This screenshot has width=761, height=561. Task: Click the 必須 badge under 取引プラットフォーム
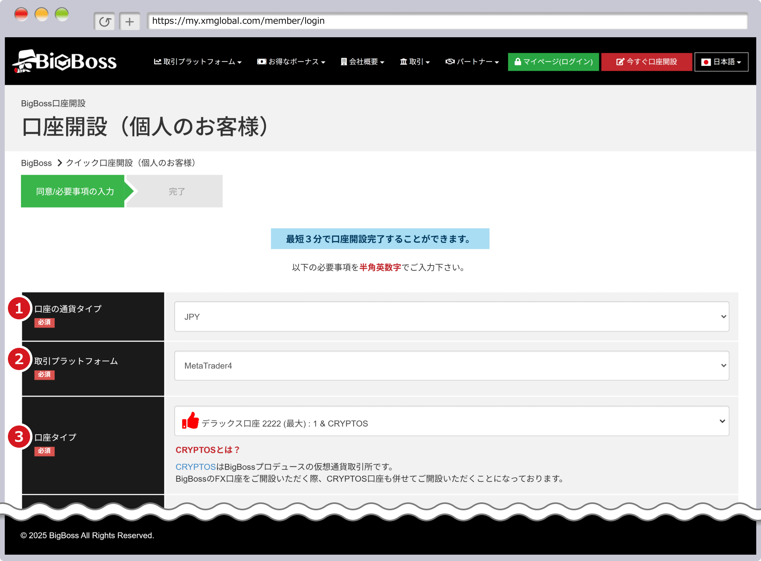tap(44, 374)
